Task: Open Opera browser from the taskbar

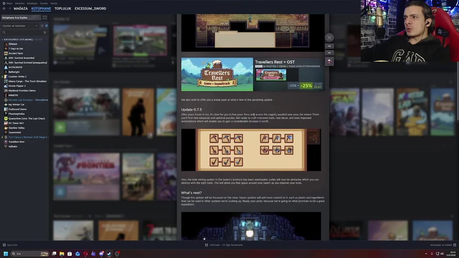Action: click(85, 254)
